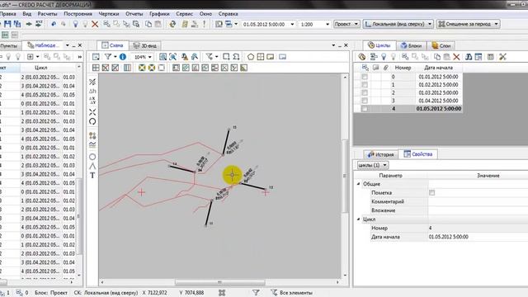Click the Комментарий value field
The width and height of the screenshot is (528, 297).
[x=478, y=201]
